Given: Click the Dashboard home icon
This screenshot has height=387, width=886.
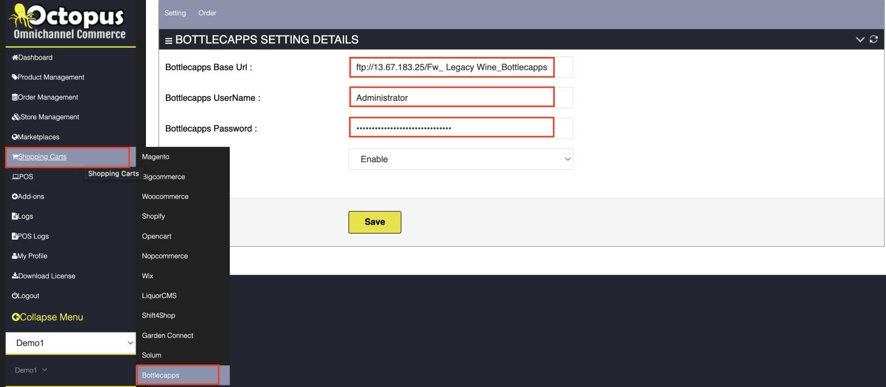Looking at the screenshot, I should click(x=15, y=57).
